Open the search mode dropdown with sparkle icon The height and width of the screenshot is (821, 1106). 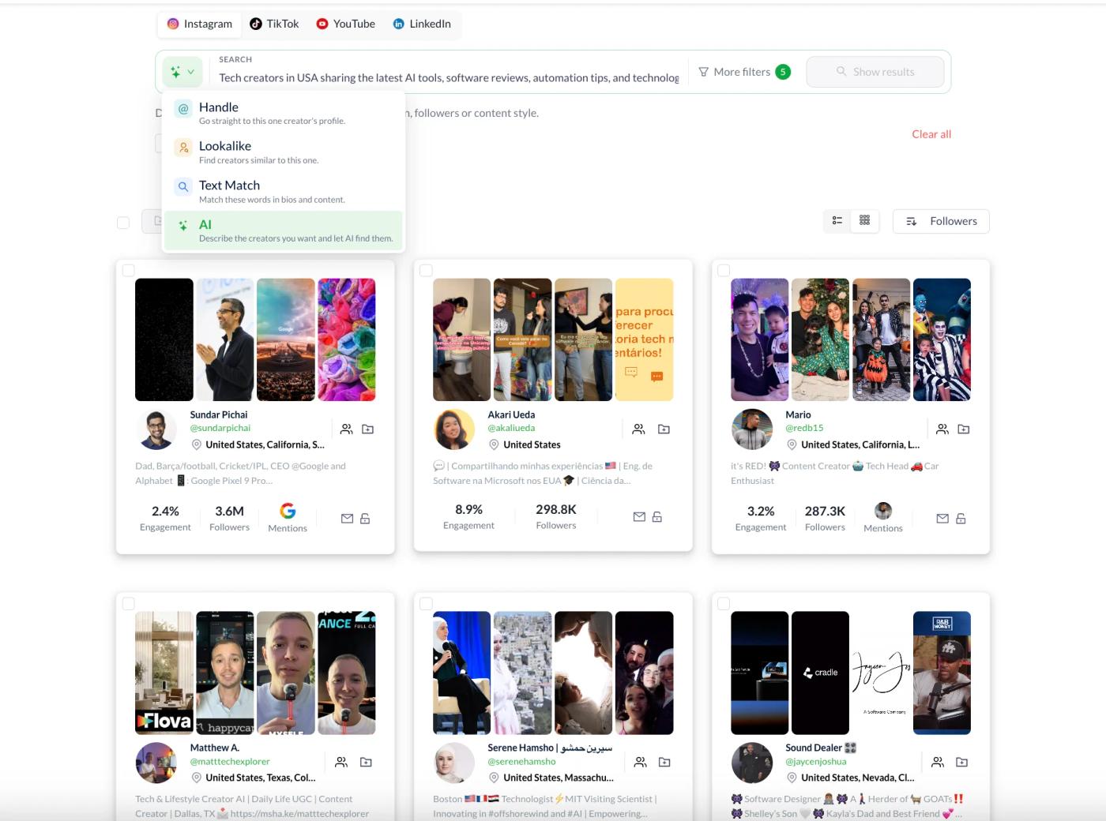(x=182, y=72)
